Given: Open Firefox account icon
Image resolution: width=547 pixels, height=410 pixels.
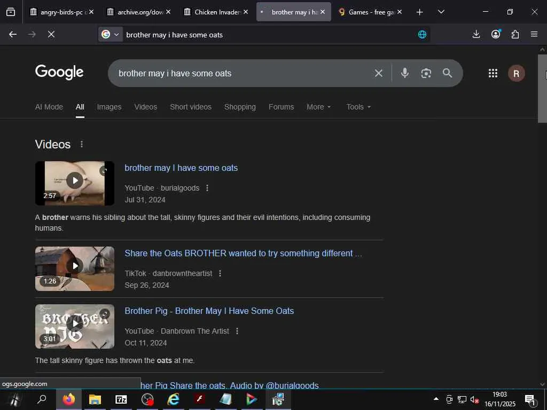Looking at the screenshot, I should [496, 34].
